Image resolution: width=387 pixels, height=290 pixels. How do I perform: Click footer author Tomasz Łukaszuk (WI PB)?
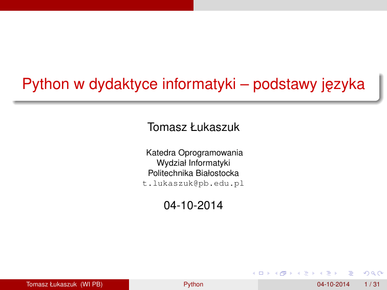64,284
